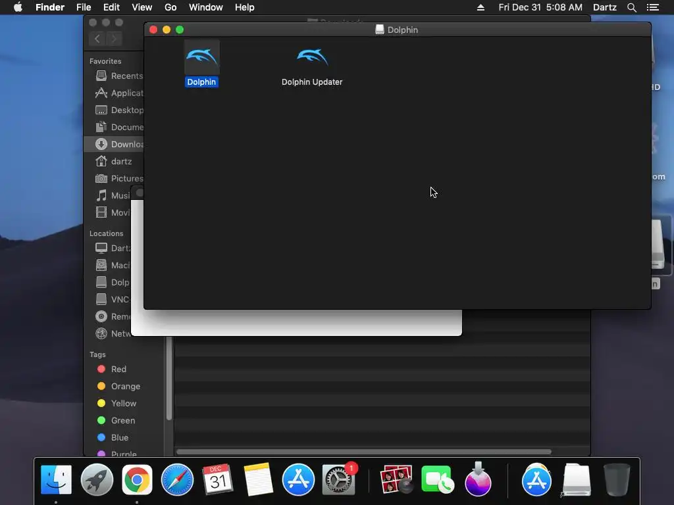
Task: Open the disk image stack in Dock
Action: (x=577, y=479)
